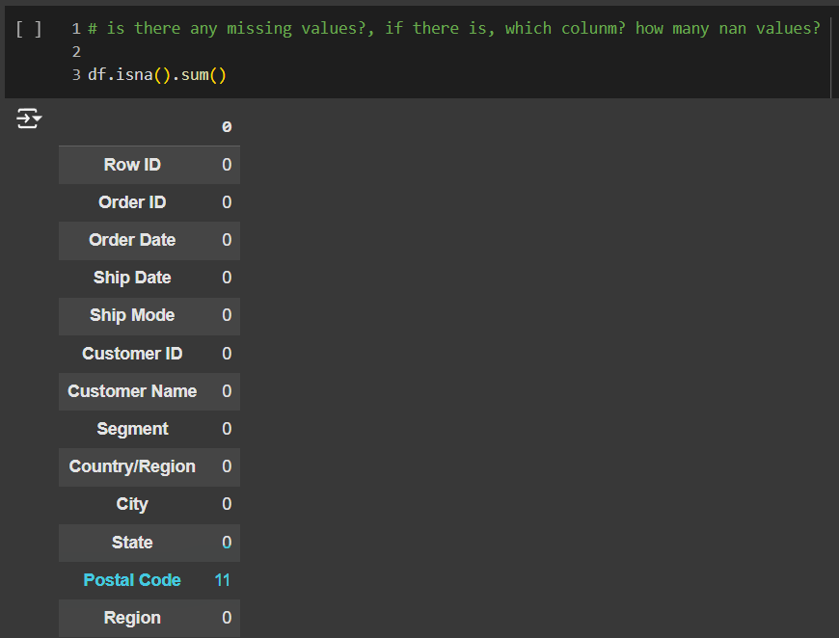Place cursor in df.isna().sum() code
This screenshot has height=638, width=839.
click(x=156, y=74)
